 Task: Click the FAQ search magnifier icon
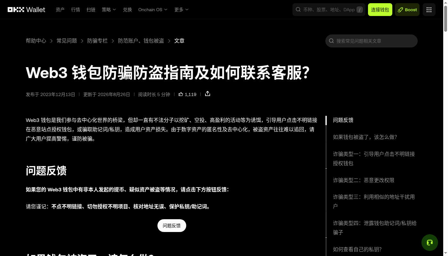click(332, 41)
